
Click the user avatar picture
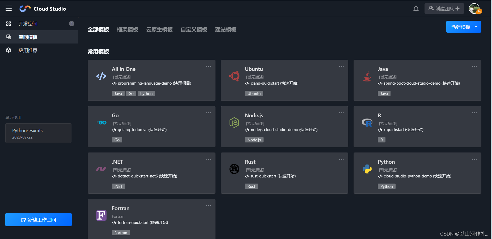click(474, 8)
